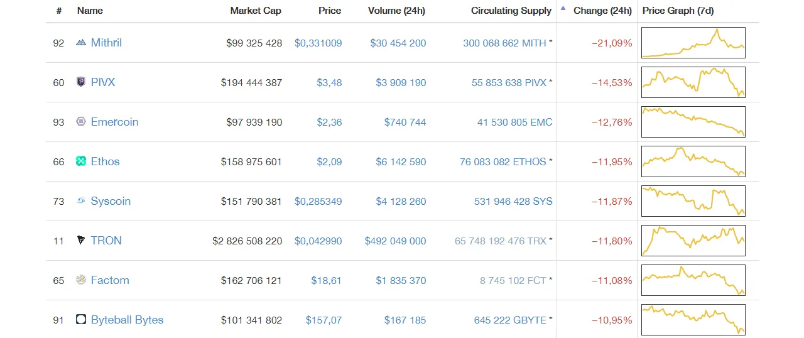The width and height of the screenshot is (804, 338).
Task: Open PIVX 7-day price graph
Action: point(693,82)
